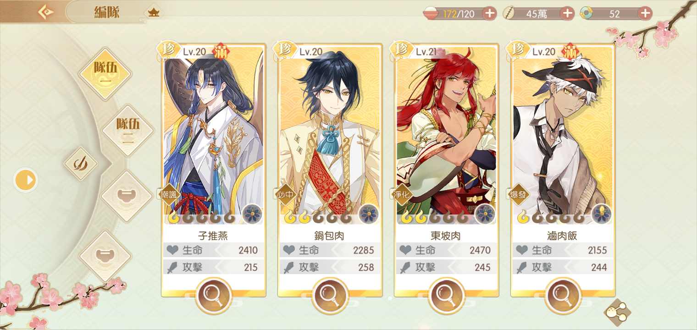Inspect 滷肉飯 with the magnifier button

click(563, 296)
